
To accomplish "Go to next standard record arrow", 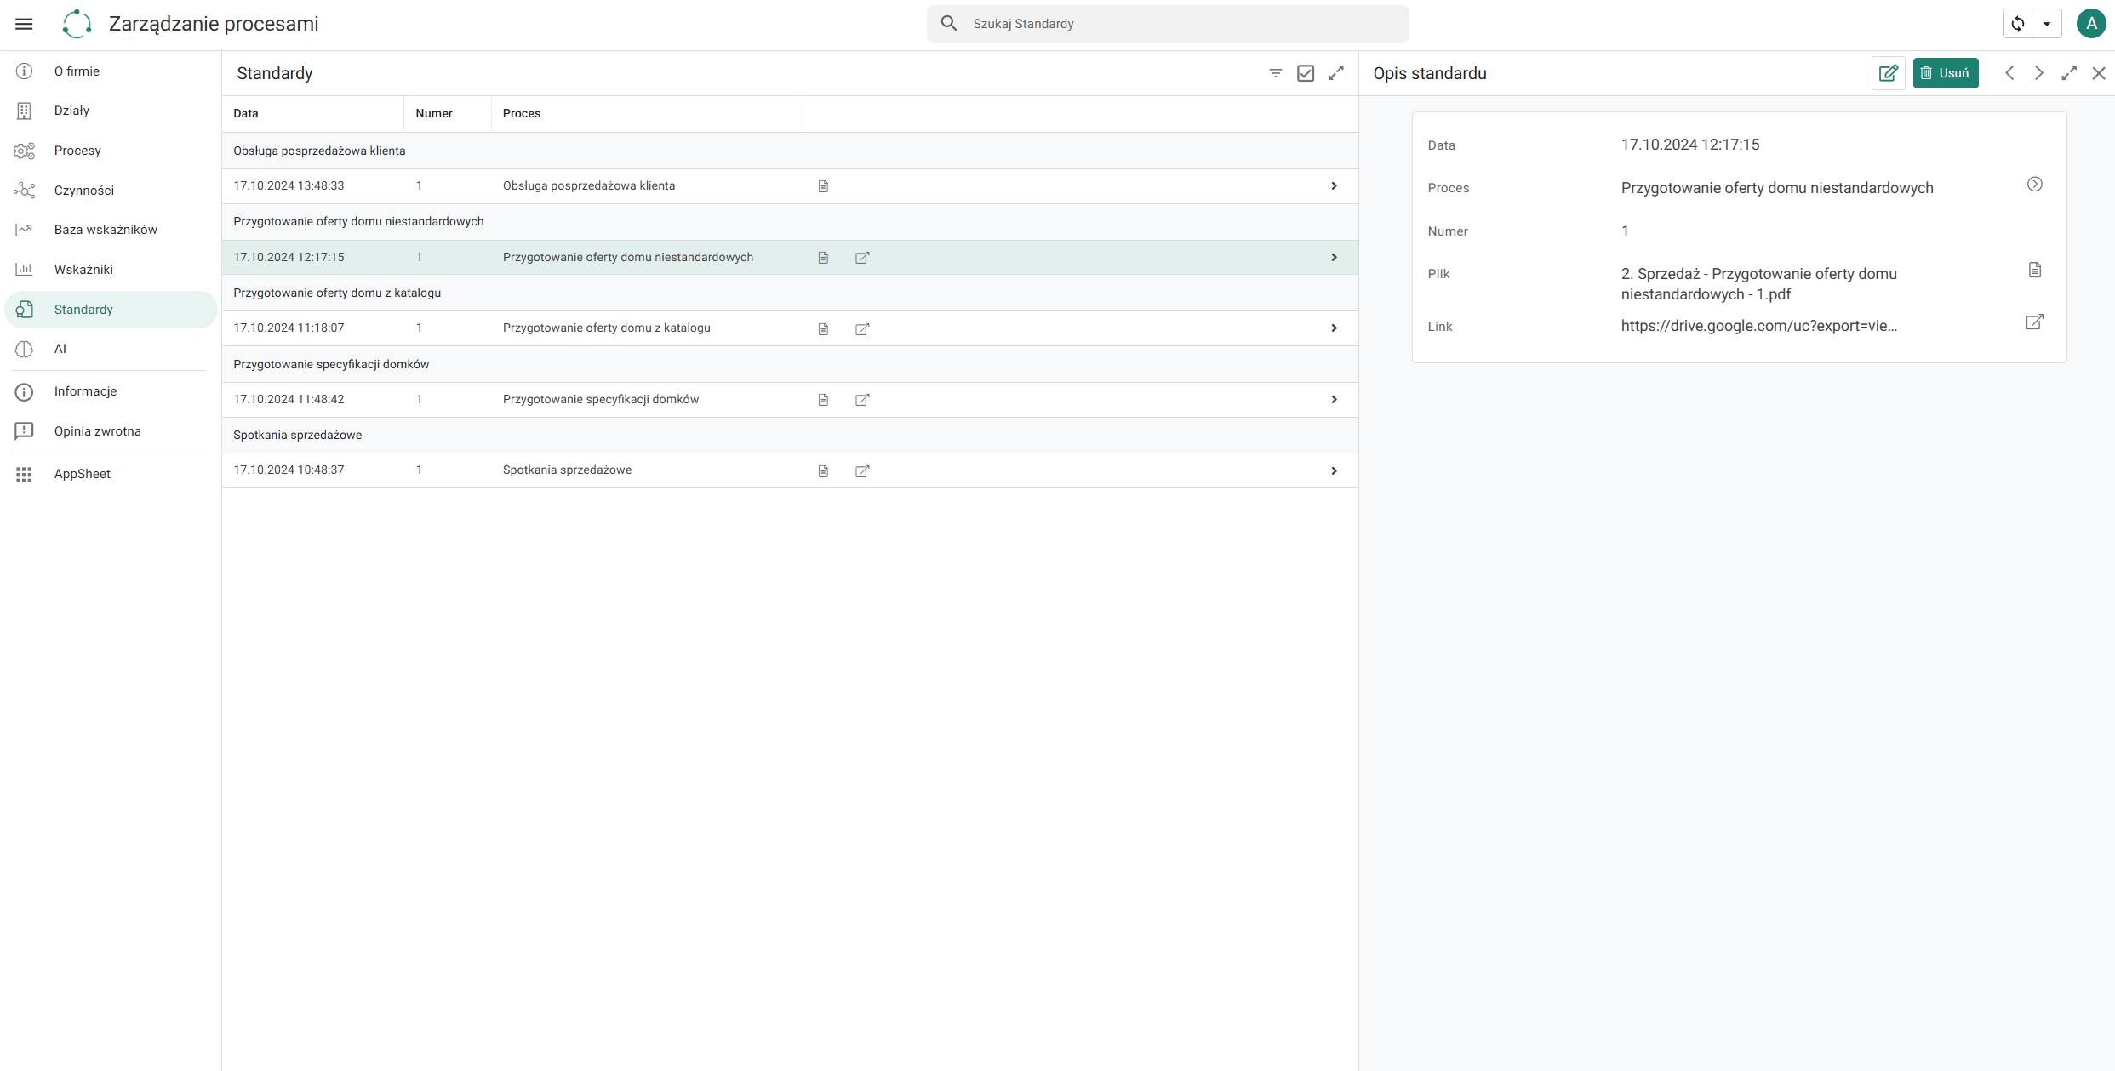I will pyautogui.click(x=2039, y=73).
